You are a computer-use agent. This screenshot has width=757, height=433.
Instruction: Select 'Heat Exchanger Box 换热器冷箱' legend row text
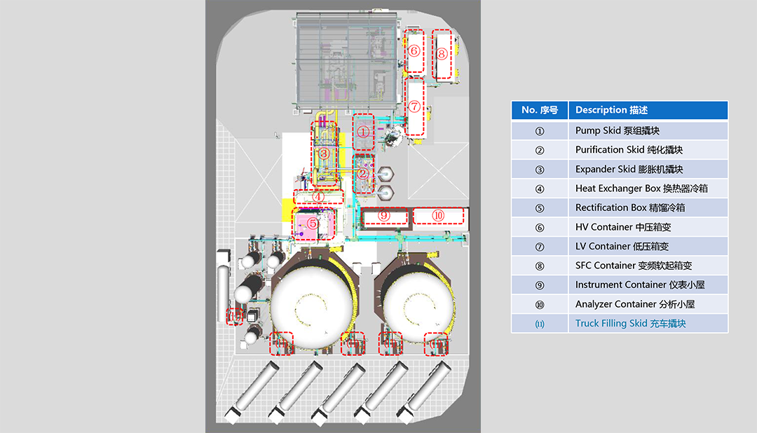641,188
